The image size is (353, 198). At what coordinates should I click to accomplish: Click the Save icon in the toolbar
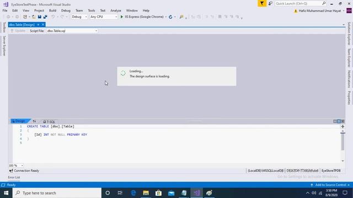point(40,17)
